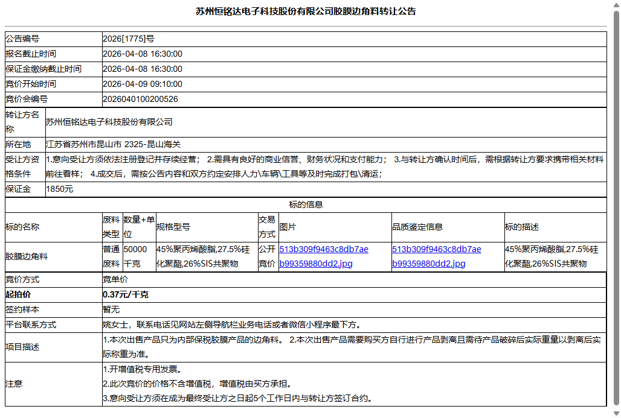Image resolution: width=621 pixels, height=418 pixels.
Task: Click deposit amount 1850元
Action: pos(59,189)
